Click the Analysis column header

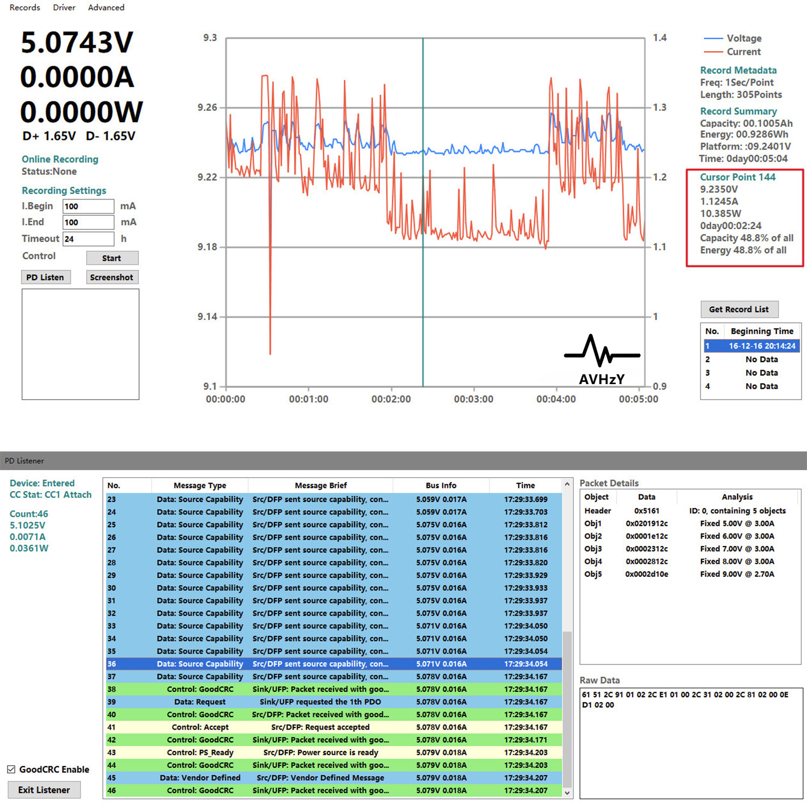click(737, 497)
